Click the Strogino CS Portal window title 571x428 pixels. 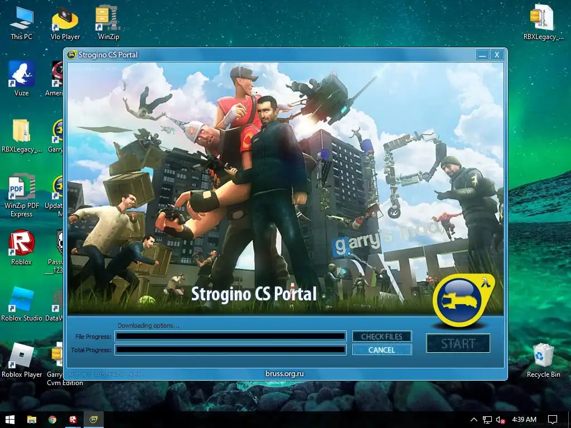(x=108, y=55)
